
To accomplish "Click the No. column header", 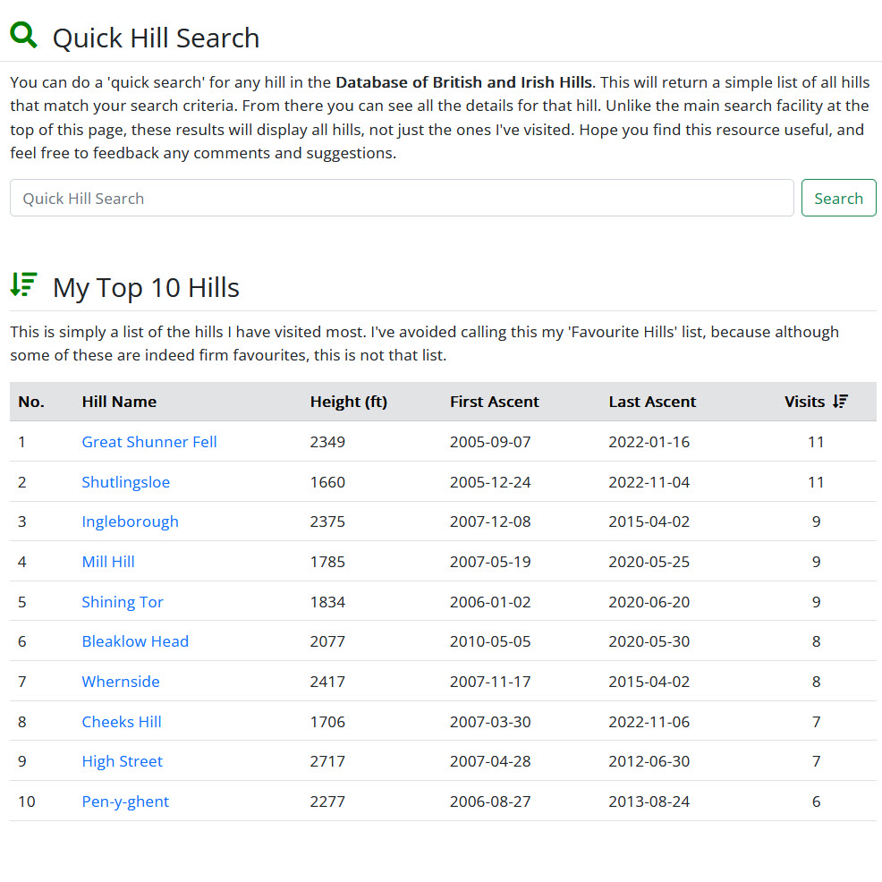I will tap(31, 402).
